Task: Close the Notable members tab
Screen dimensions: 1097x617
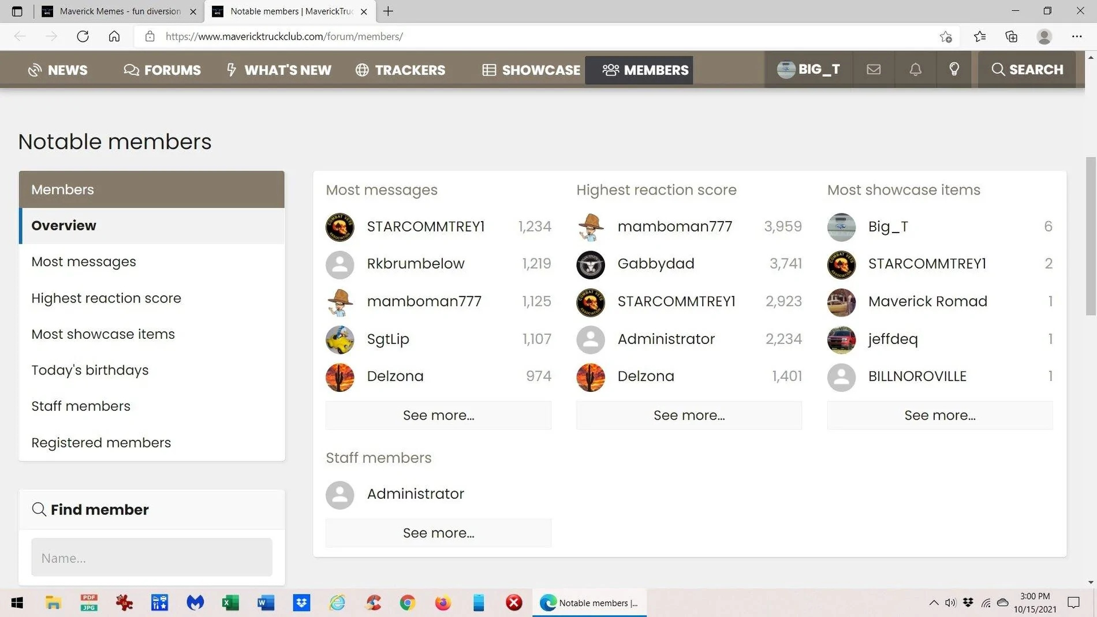Action: [364, 11]
